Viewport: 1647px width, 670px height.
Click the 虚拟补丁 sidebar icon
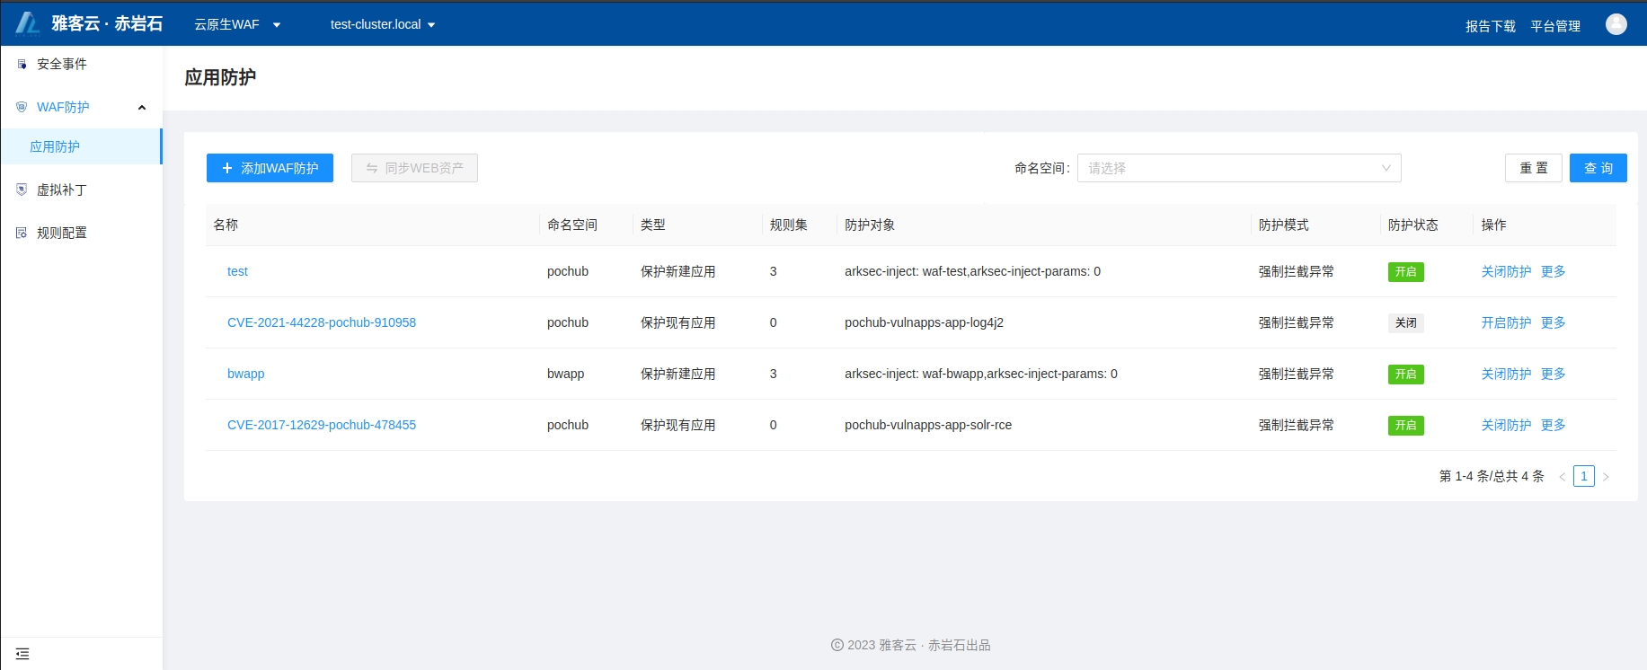(x=22, y=190)
